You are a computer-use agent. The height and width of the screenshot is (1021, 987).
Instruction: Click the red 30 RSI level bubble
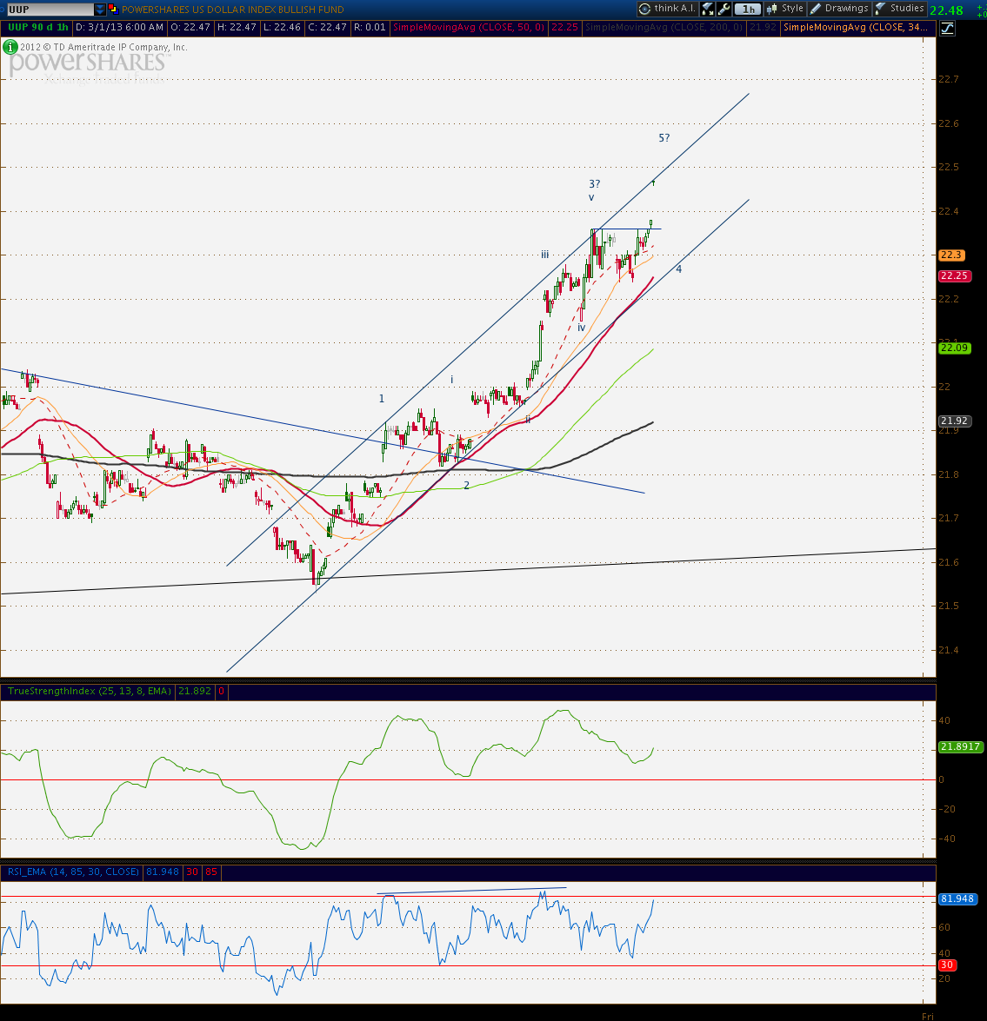pos(947,965)
